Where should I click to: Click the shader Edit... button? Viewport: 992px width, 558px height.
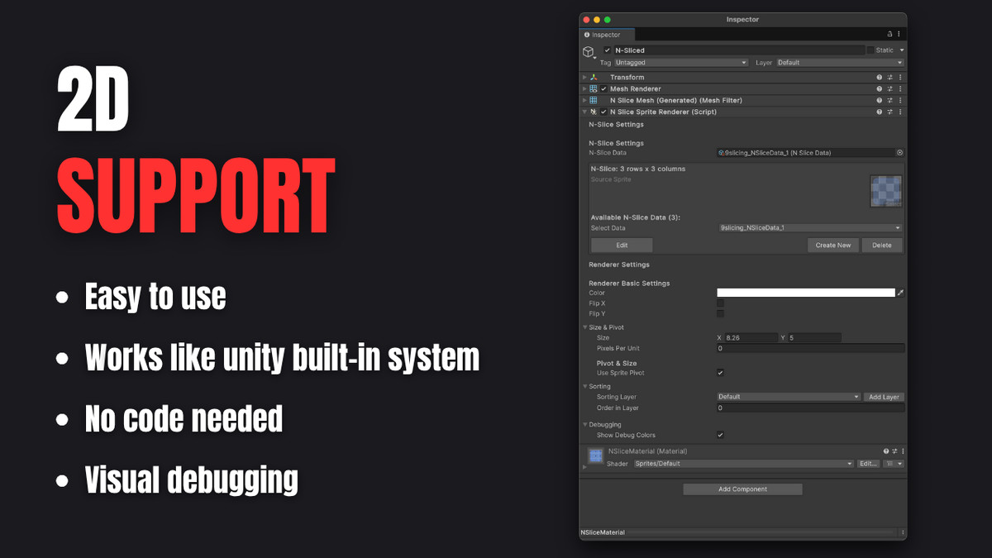click(x=868, y=464)
